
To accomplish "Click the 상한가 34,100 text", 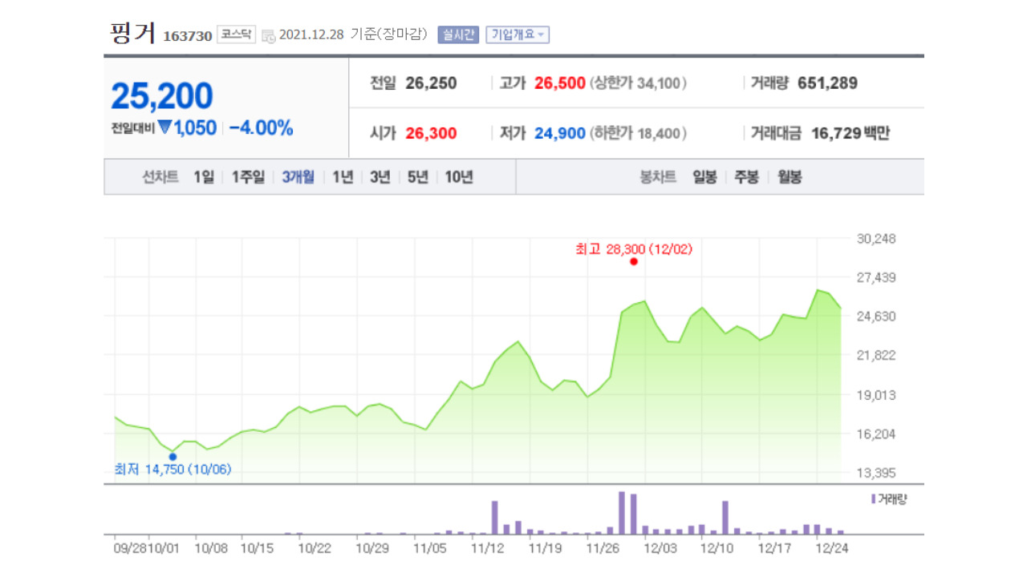I will click(x=639, y=83).
